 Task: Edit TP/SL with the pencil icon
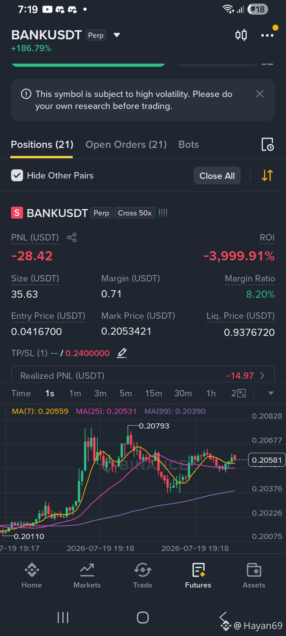122,353
